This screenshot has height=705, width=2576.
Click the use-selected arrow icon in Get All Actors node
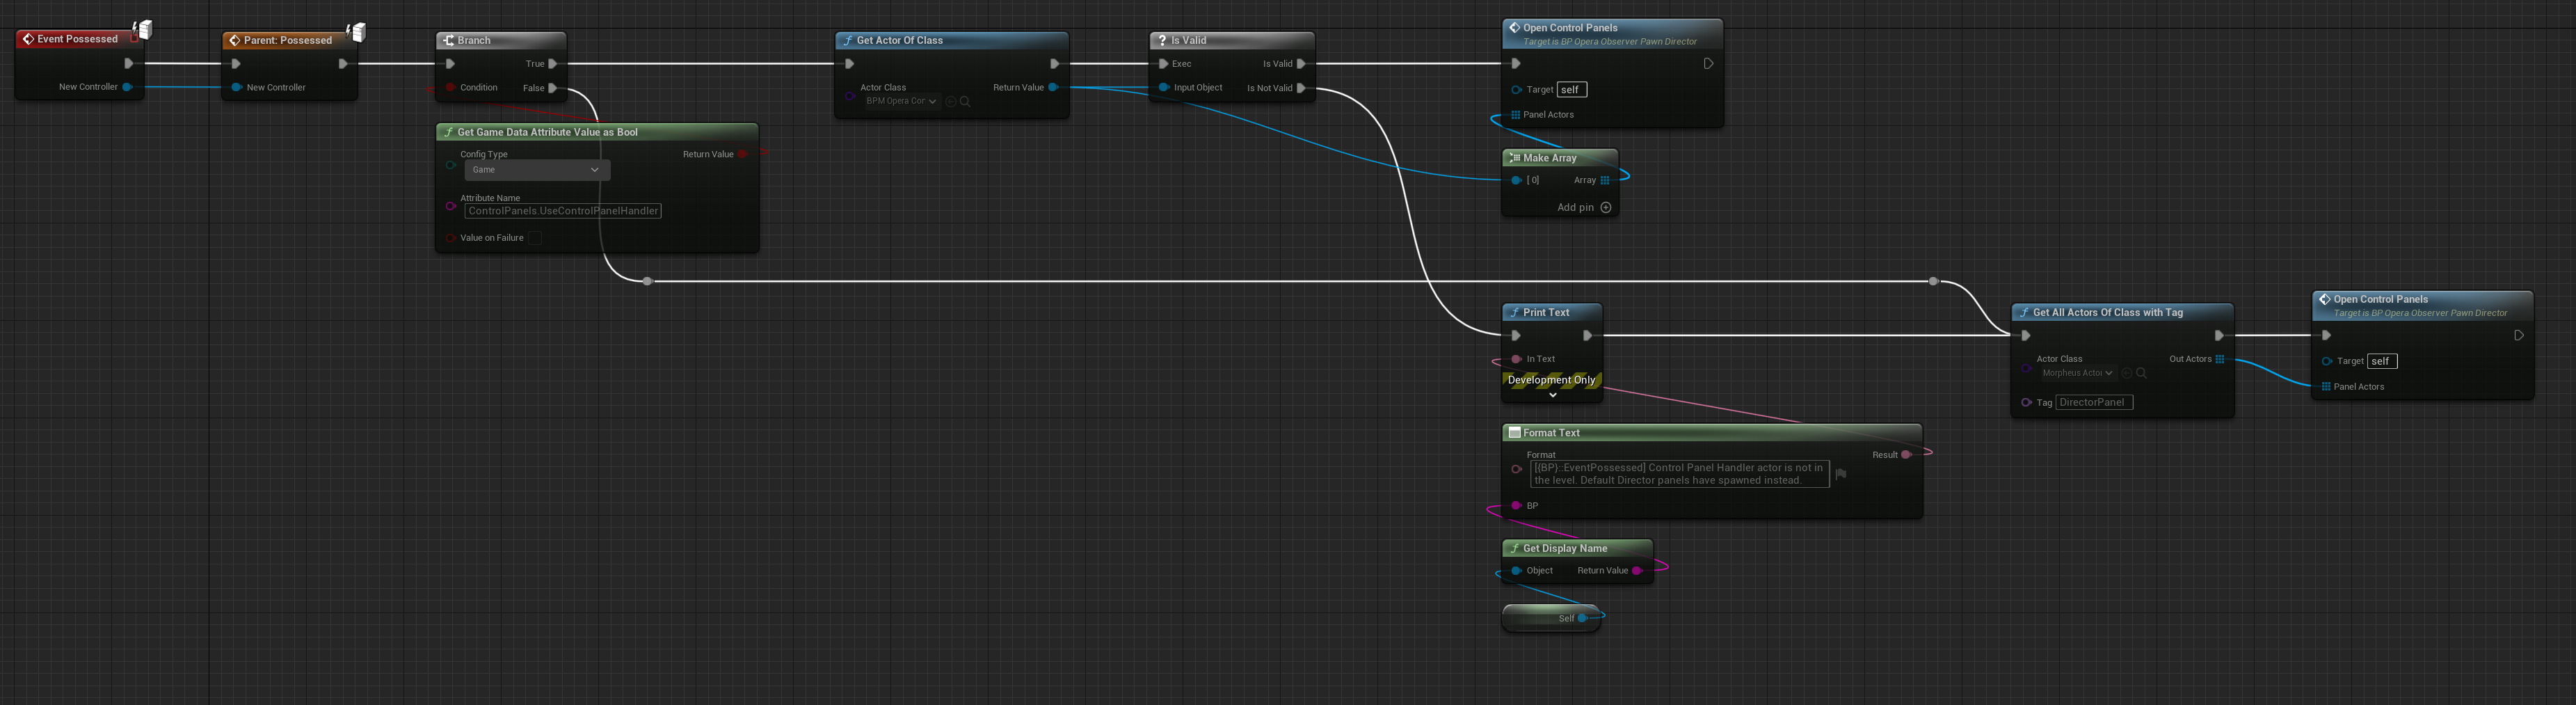click(2126, 373)
